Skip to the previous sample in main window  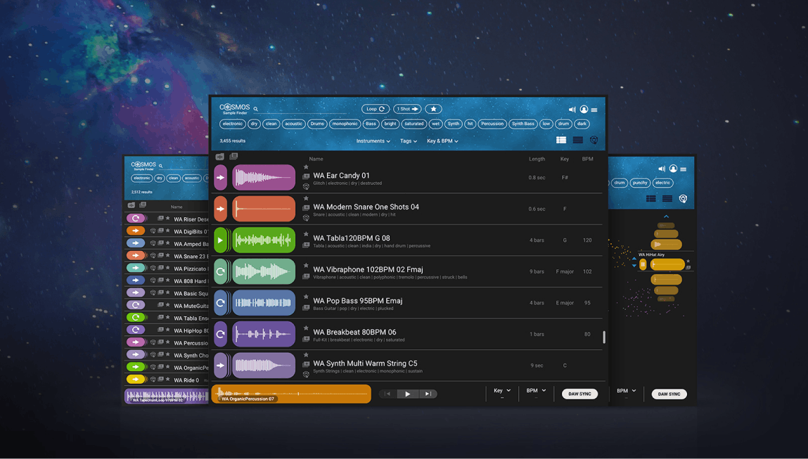pyautogui.click(x=387, y=394)
